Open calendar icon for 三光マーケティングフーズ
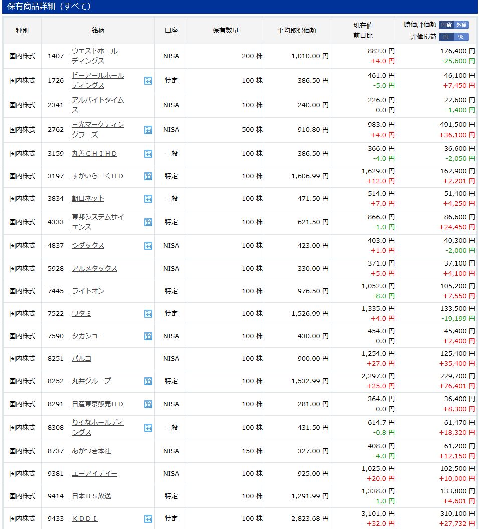479x529 pixels. pos(148,130)
